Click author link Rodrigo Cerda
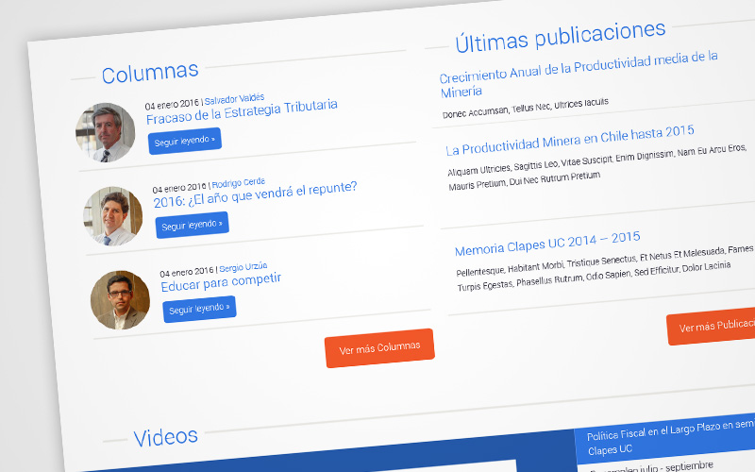This screenshot has width=755, height=472. pyautogui.click(x=239, y=183)
